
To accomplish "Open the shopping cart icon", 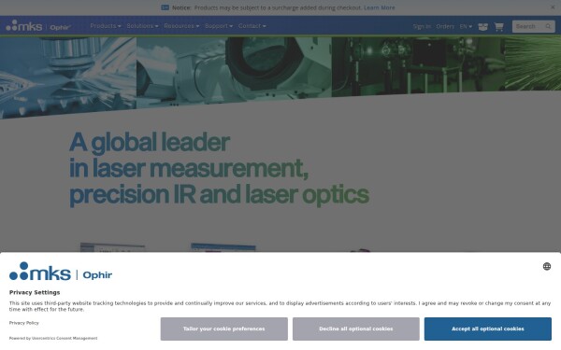I will [498, 26].
